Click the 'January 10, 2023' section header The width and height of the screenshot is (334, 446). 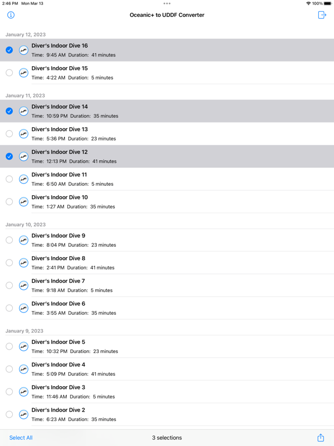(x=26, y=224)
